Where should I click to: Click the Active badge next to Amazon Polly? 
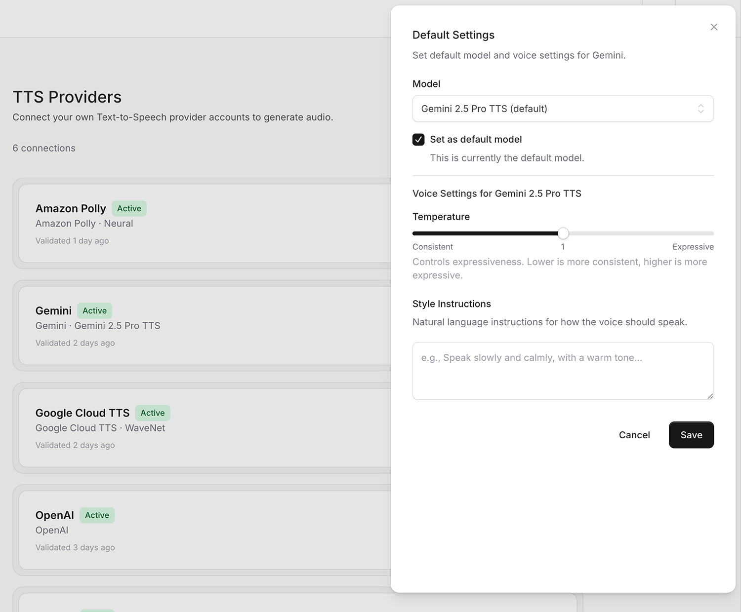pyautogui.click(x=129, y=209)
